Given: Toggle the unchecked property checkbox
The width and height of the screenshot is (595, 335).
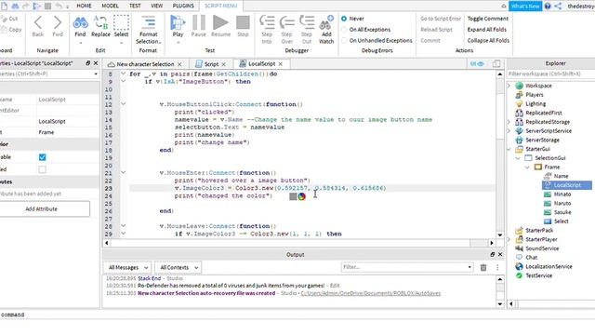Looking at the screenshot, I should [42, 169].
